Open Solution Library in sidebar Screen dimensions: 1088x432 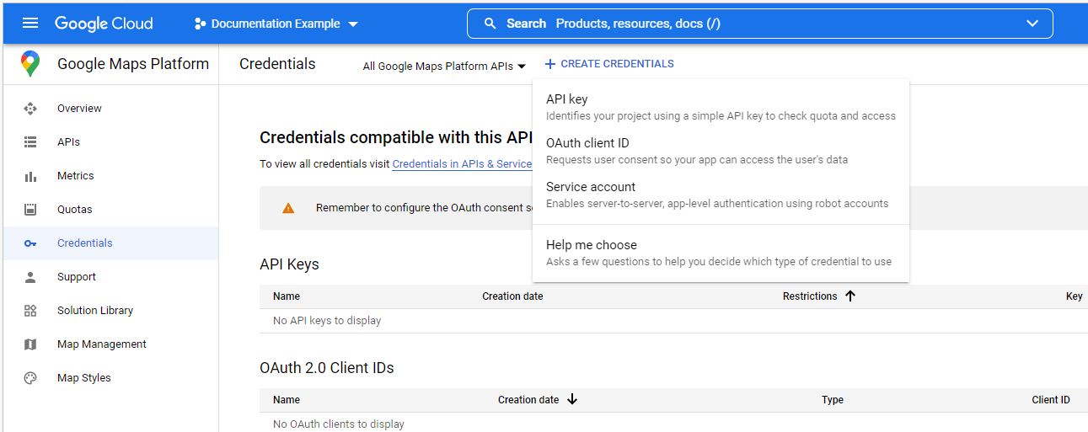coord(110,311)
